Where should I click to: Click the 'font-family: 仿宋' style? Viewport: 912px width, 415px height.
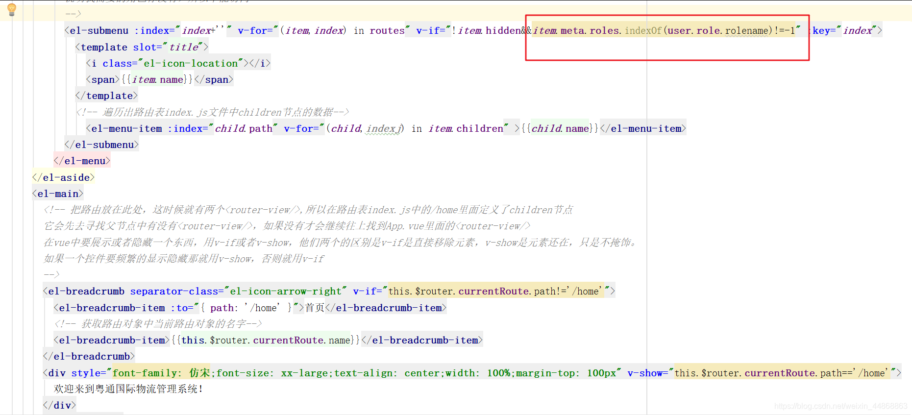(x=161, y=373)
